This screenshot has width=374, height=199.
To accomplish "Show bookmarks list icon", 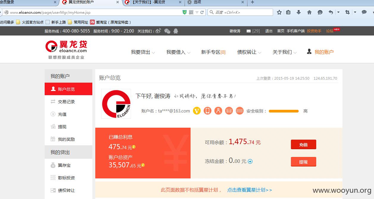I will [288, 12].
